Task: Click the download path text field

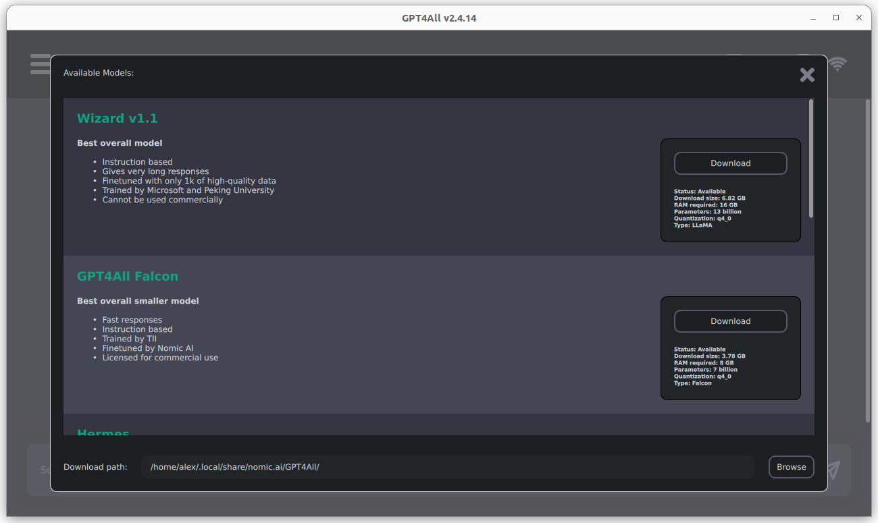Action: [x=447, y=467]
